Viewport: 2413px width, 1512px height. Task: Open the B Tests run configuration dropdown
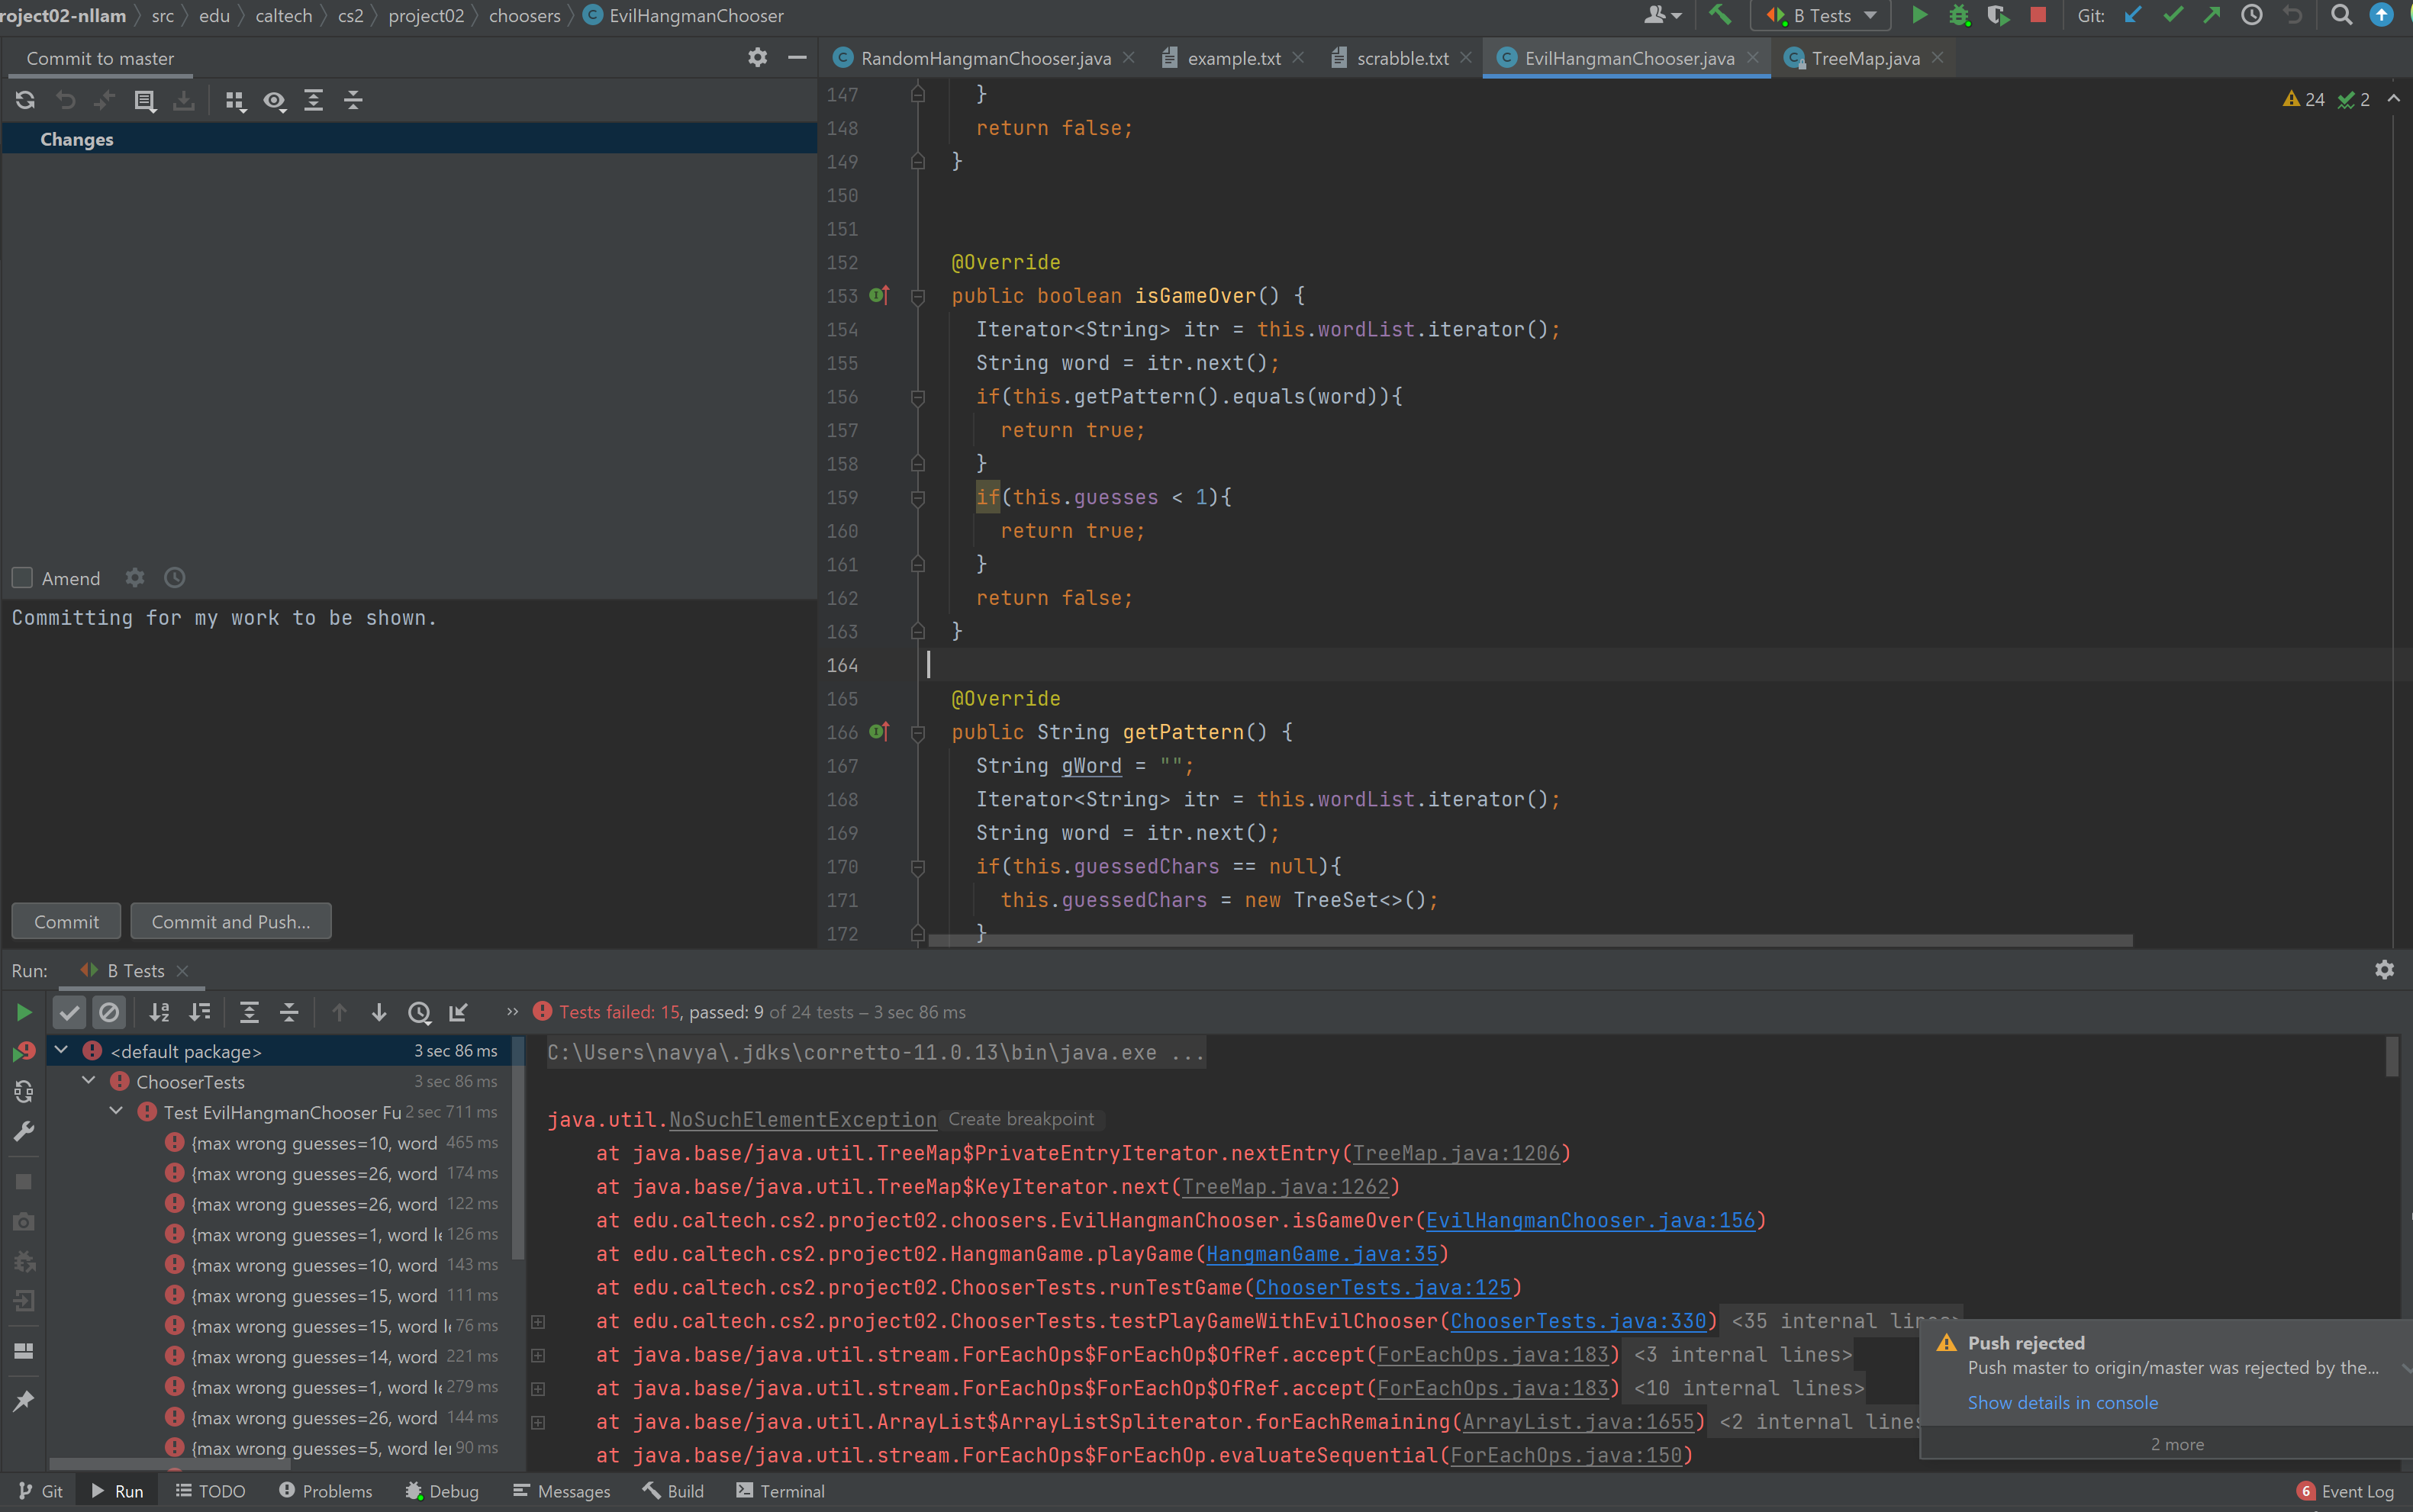[1821, 15]
